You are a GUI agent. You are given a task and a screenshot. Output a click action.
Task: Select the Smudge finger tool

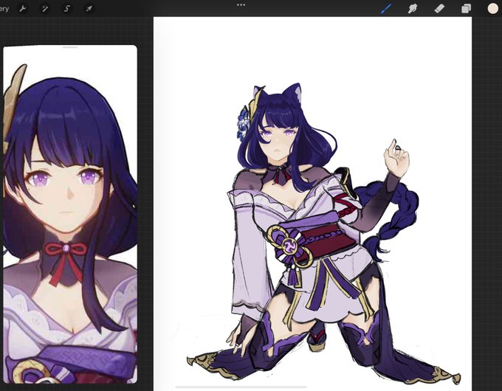pyautogui.click(x=413, y=8)
